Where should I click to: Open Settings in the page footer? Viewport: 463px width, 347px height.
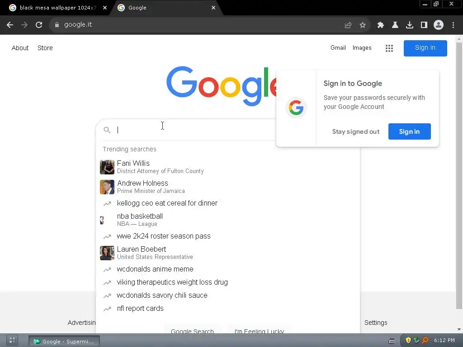[376, 323]
